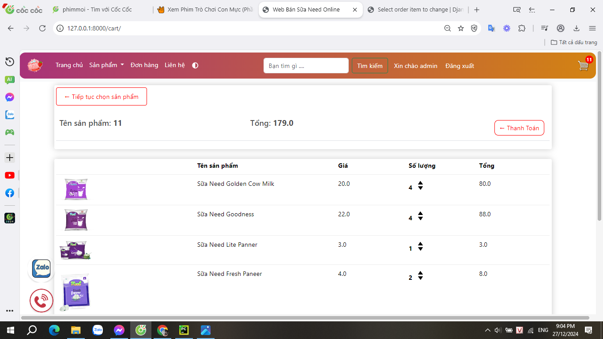Click the browser back arrow
Image resolution: width=603 pixels, height=339 pixels.
click(11, 28)
